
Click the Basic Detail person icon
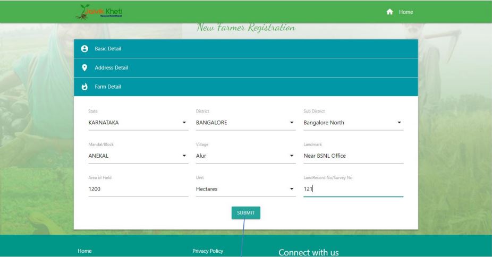tap(84, 49)
